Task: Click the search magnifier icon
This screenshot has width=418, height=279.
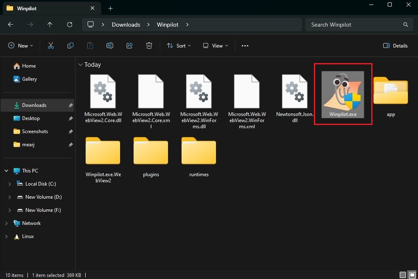Action: [405, 25]
